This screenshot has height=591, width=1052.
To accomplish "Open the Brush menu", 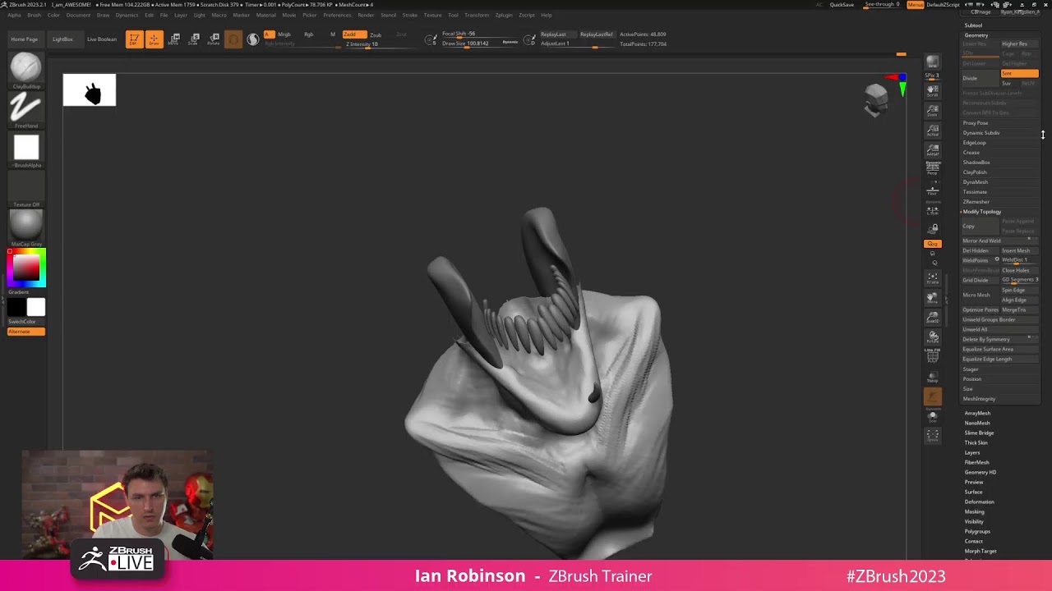I will click(34, 15).
